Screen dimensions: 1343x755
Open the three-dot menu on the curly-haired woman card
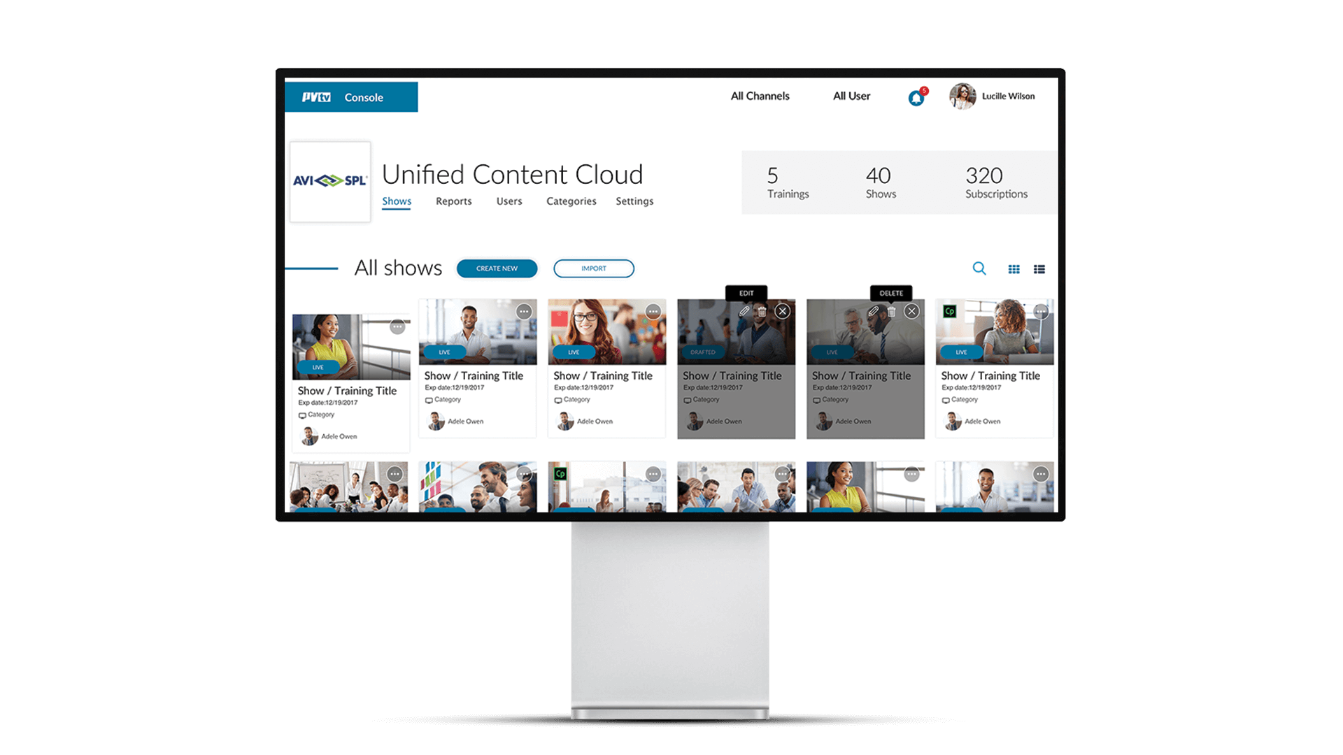(x=1041, y=312)
